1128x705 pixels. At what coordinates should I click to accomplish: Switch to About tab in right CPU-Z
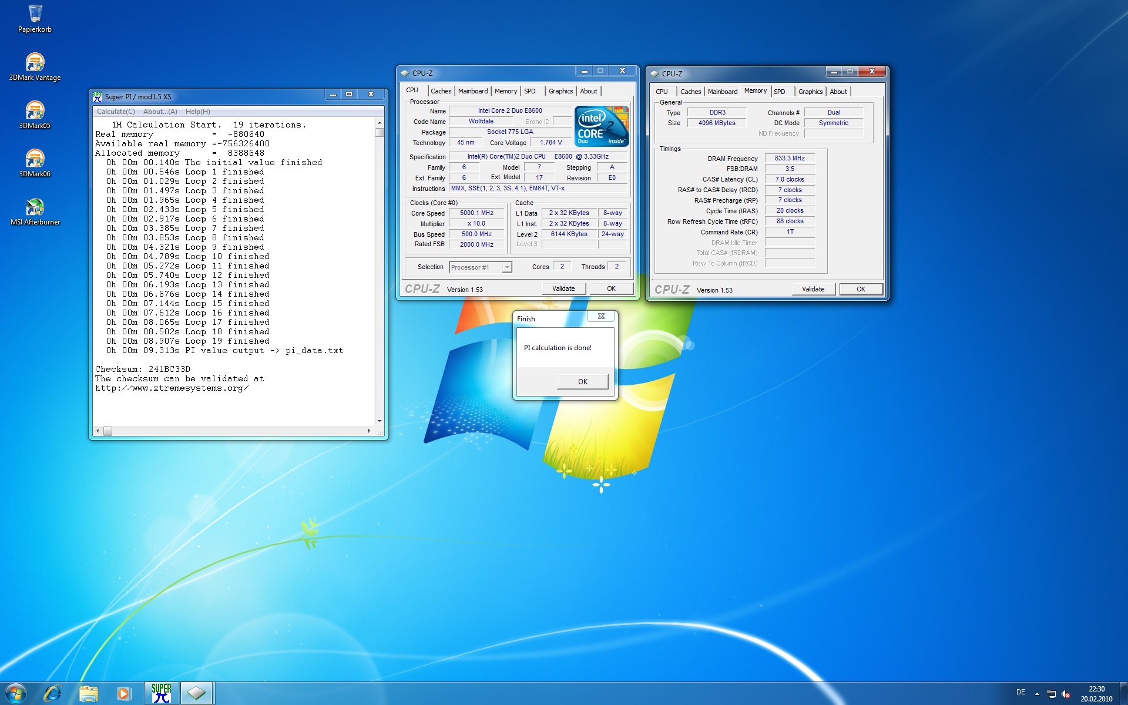838,92
